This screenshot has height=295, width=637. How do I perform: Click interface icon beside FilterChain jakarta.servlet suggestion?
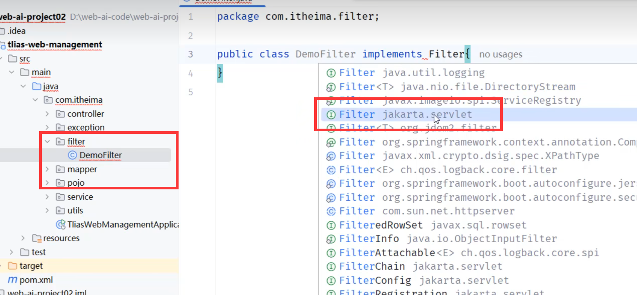click(331, 267)
